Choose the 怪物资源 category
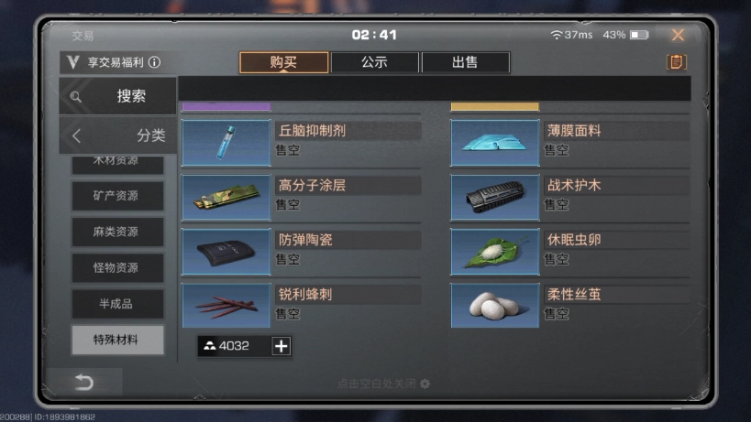The height and width of the screenshot is (422, 751). pyautogui.click(x=117, y=267)
